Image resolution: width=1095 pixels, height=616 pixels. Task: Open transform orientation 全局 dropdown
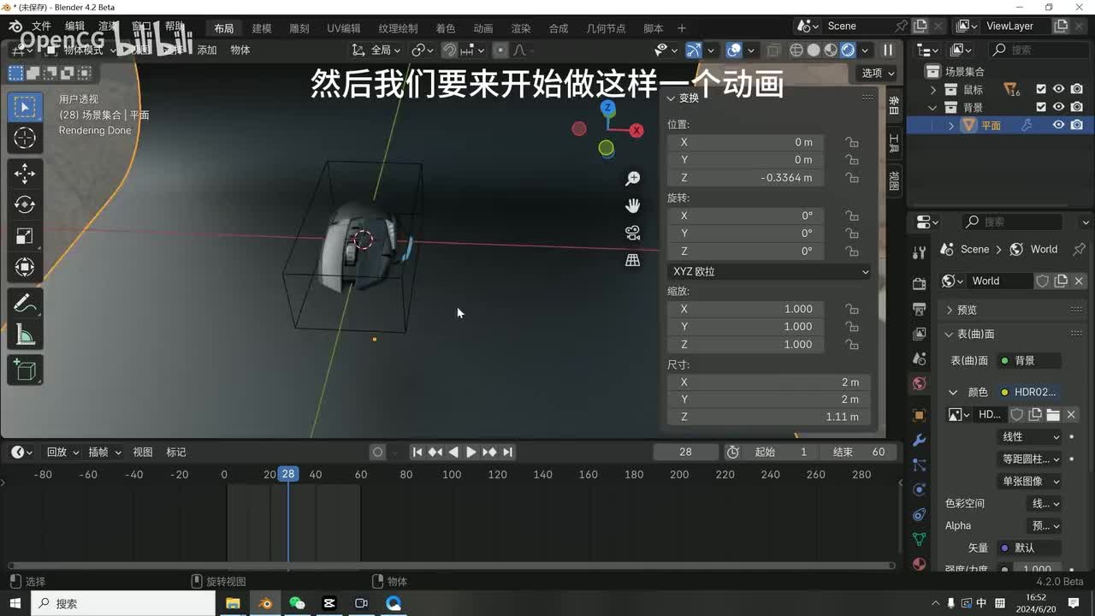coord(376,50)
